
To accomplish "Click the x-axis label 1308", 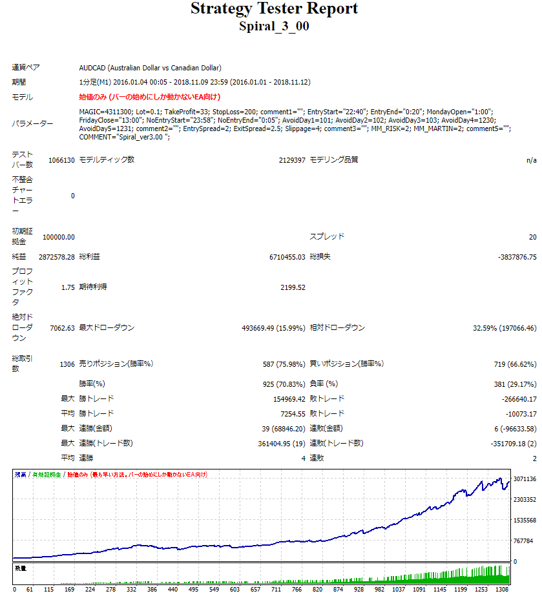I will click(x=501, y=589).
